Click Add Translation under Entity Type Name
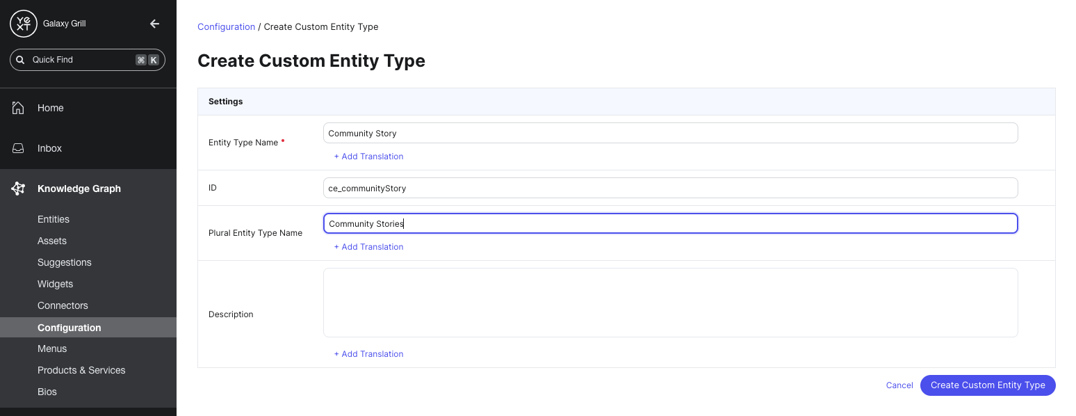Viewport: 1076px width, 416px height. [368, 156]
